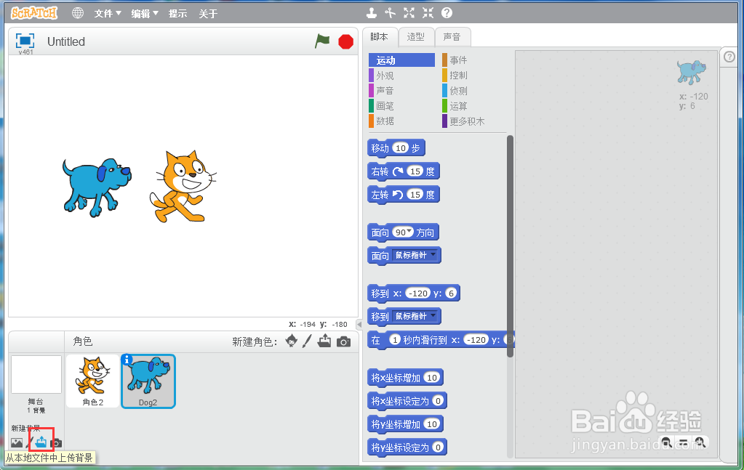The height and width of the screenshot is (470, 744).
Task: Click the block help question mark tool
Action: tap(447, 13)
